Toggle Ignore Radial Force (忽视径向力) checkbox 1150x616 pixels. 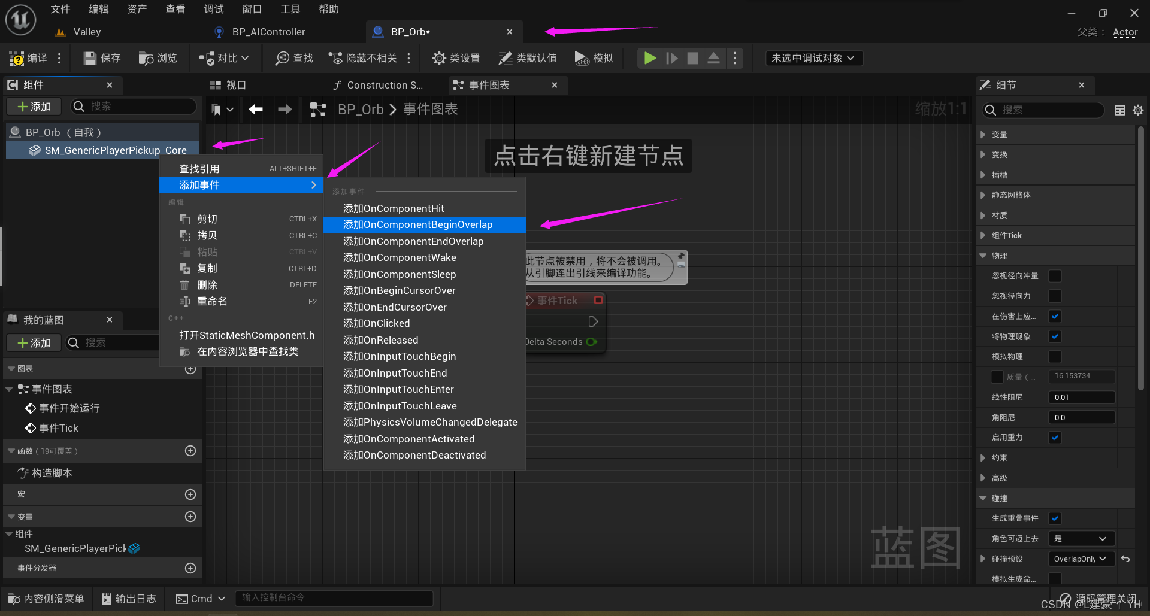[1055, 296]
